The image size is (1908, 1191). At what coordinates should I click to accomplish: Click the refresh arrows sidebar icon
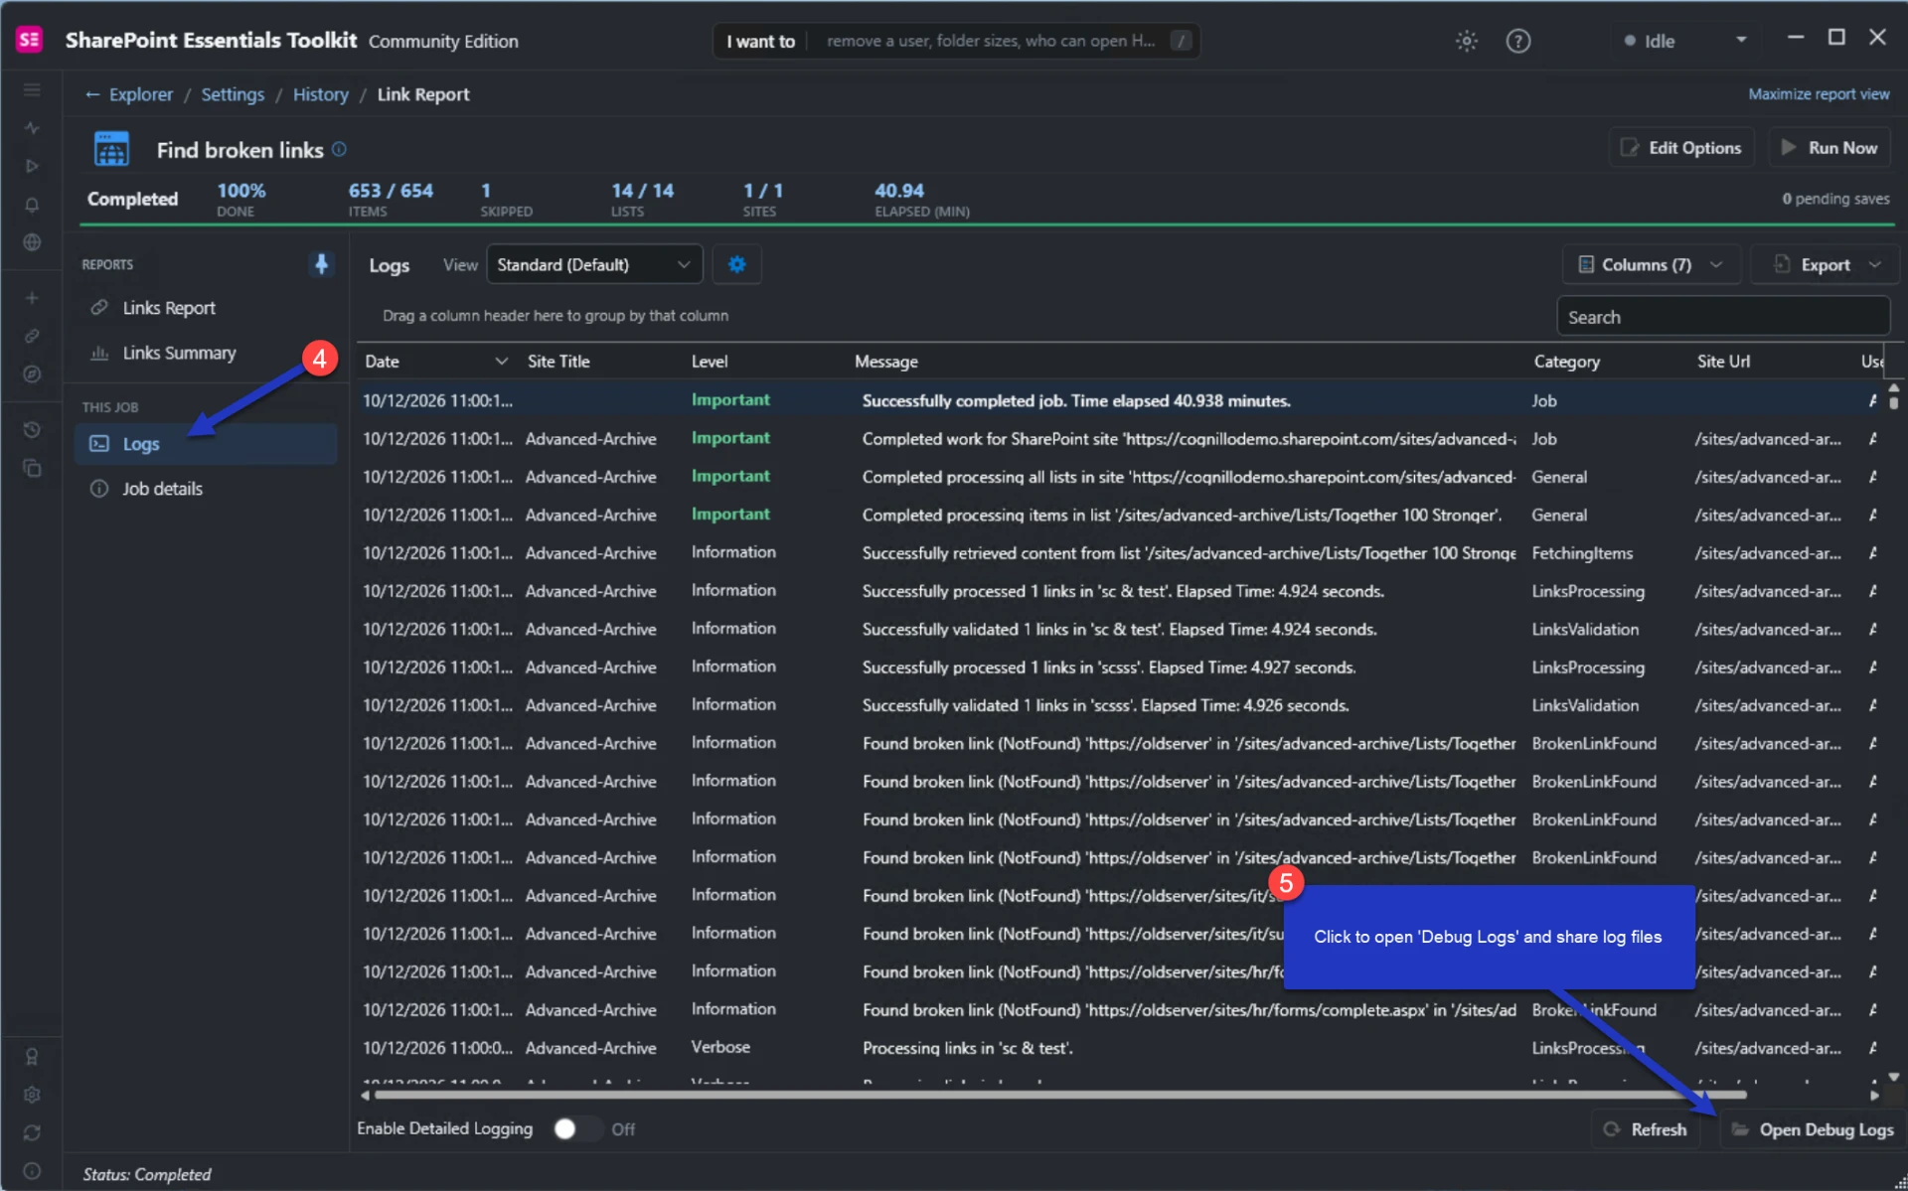click(32, 1132)
